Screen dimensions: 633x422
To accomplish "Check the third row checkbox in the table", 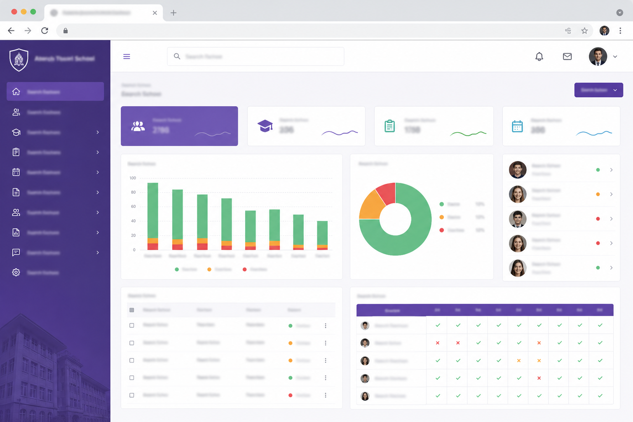I will click(x=132, y=360).
